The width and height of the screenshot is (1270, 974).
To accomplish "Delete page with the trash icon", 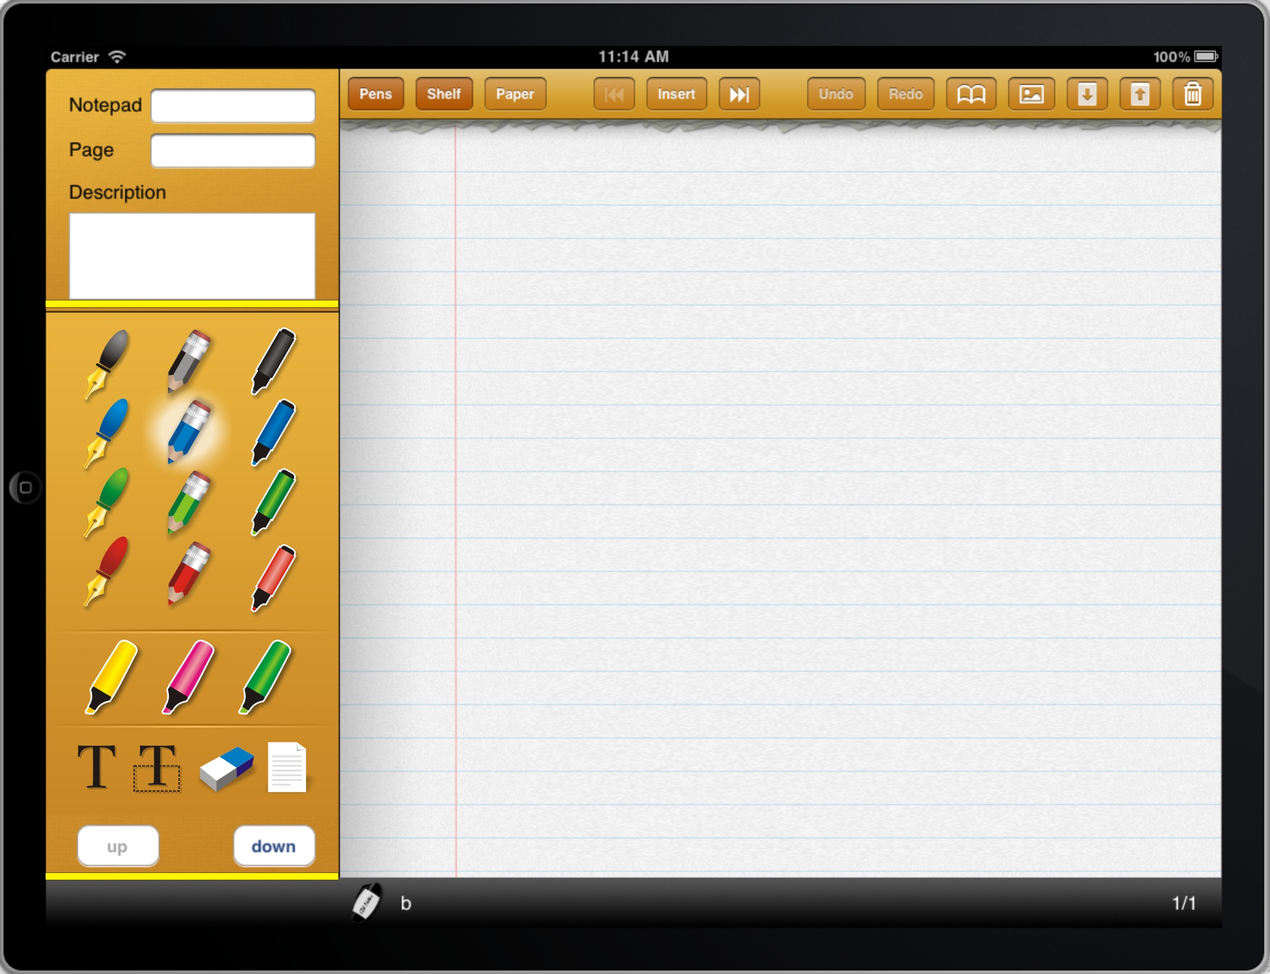I will 1192,94.
